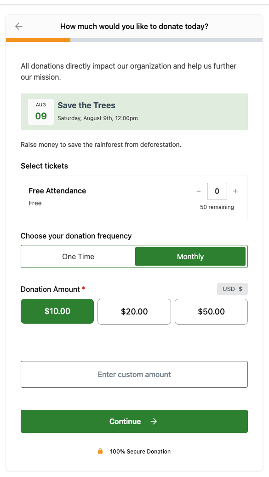269x477 pixels.
Task: Click the minus icon to decrease tickets
Action: tap(199, 191)
